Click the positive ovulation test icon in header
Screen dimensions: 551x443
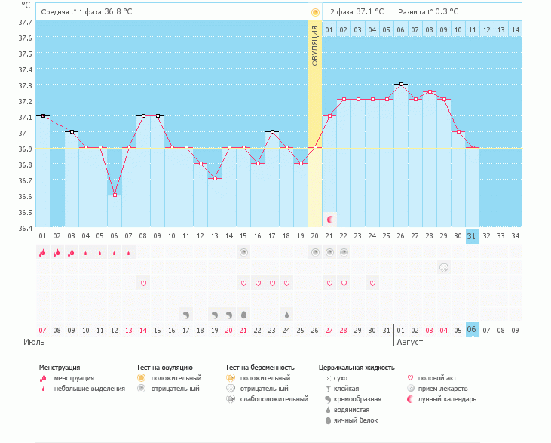tap(315, 12)
